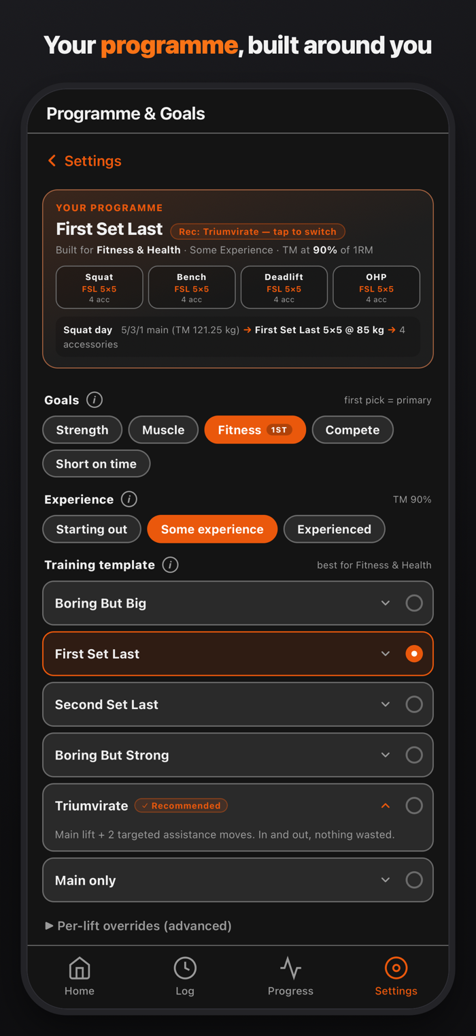The height and width of the screenshot is (1036, 476).
Task: Select the Main only radio button
Action: pyautogui.click(x=414, y=880)
